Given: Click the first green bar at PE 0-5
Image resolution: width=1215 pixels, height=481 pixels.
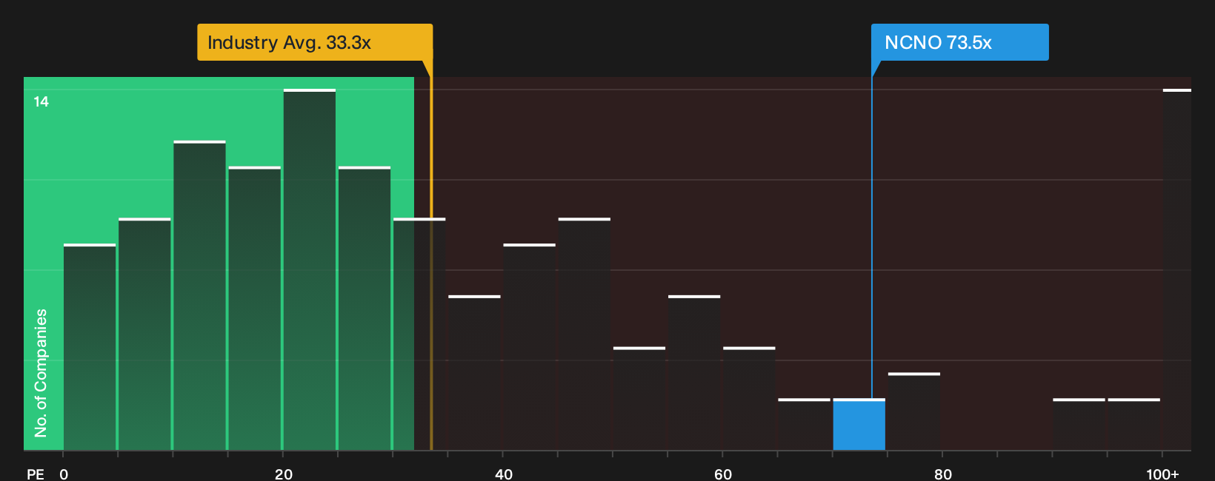Looking at the screenshot, I should point(90,347).
